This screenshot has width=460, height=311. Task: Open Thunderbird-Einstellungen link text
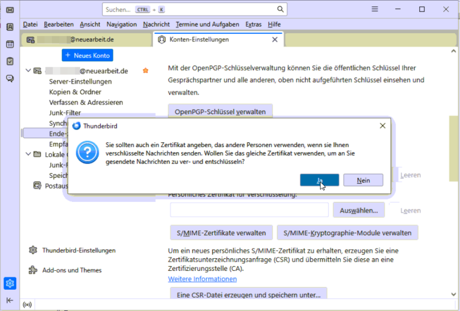click(x=79, y=250)
